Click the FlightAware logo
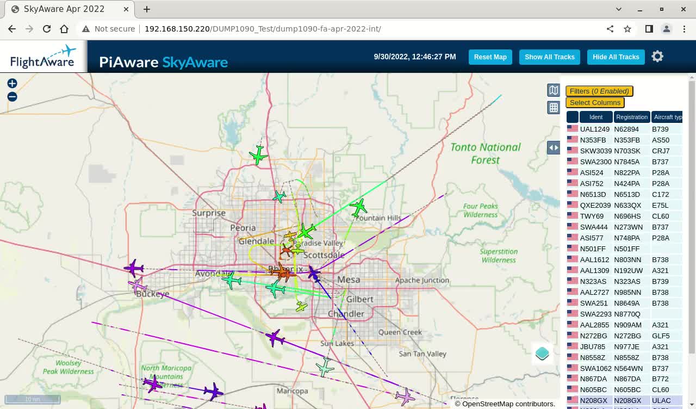 tap(43, 57)
